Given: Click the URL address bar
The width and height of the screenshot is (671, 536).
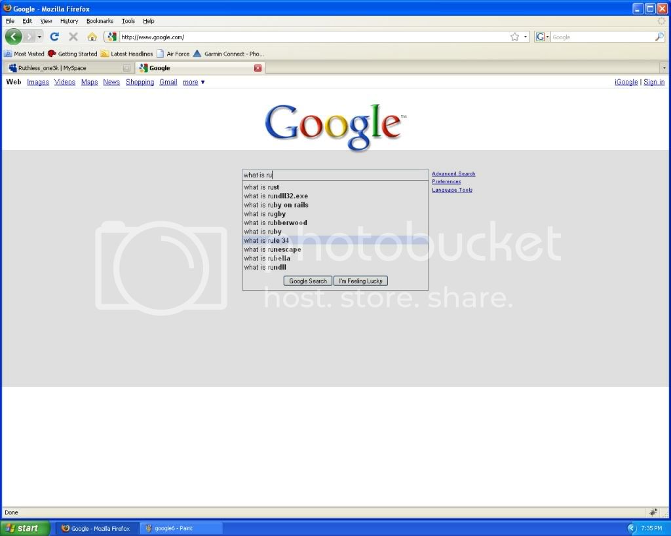Looking at the screenshot, I should pos(314,37).
